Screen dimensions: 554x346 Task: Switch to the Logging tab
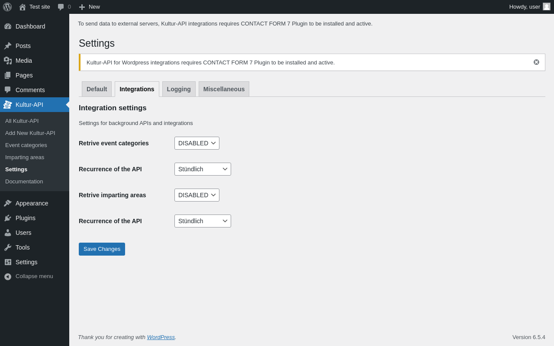click(179, 89)
